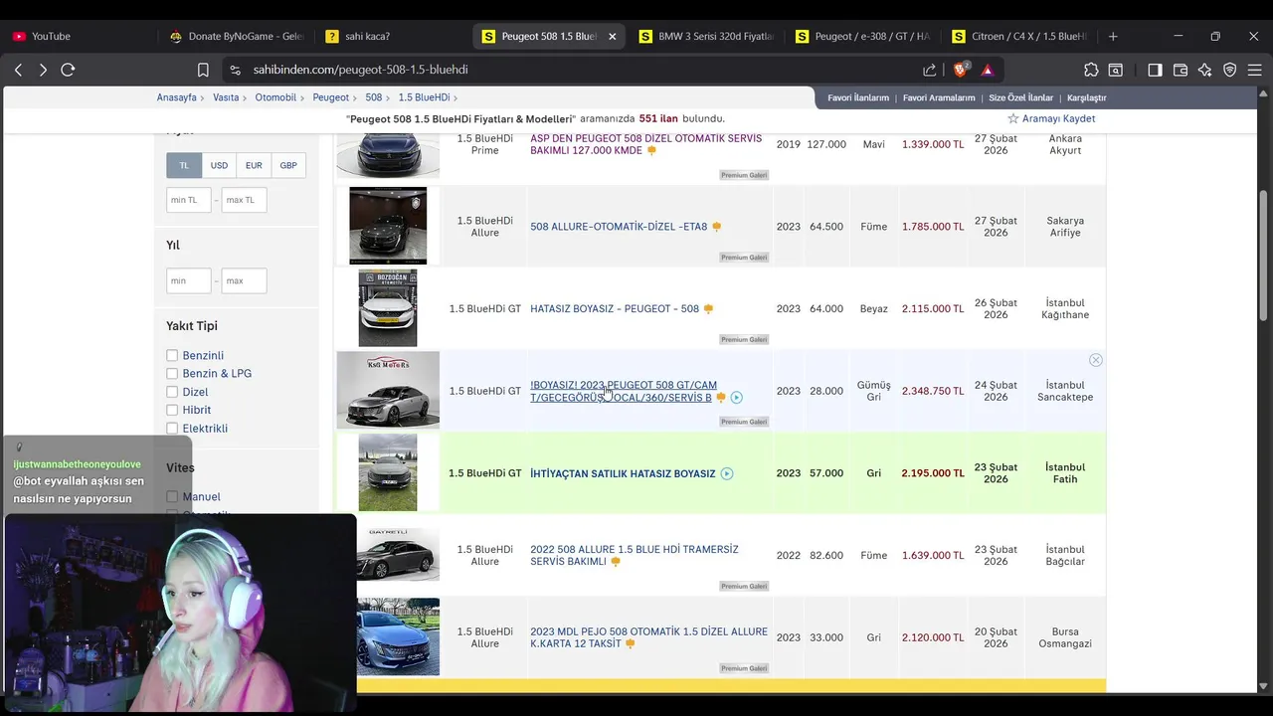
Task: Select GBP currency button
Action: pyautogui.click(x=288, y=165)
